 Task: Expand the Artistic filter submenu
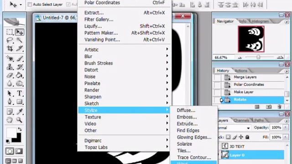(124, 50)
